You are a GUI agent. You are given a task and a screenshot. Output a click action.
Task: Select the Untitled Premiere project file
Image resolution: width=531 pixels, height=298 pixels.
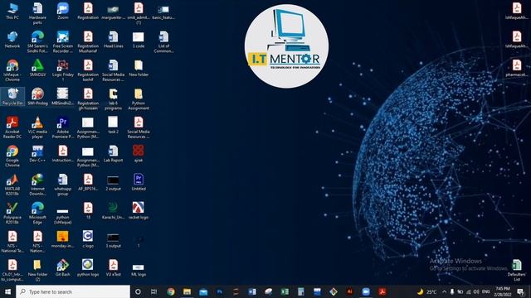click(x=139, y=182)
